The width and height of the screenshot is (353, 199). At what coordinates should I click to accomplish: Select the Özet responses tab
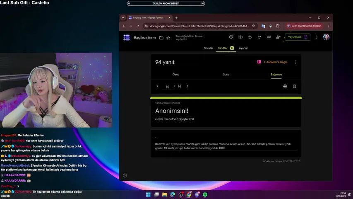click(x=175, y=75)
